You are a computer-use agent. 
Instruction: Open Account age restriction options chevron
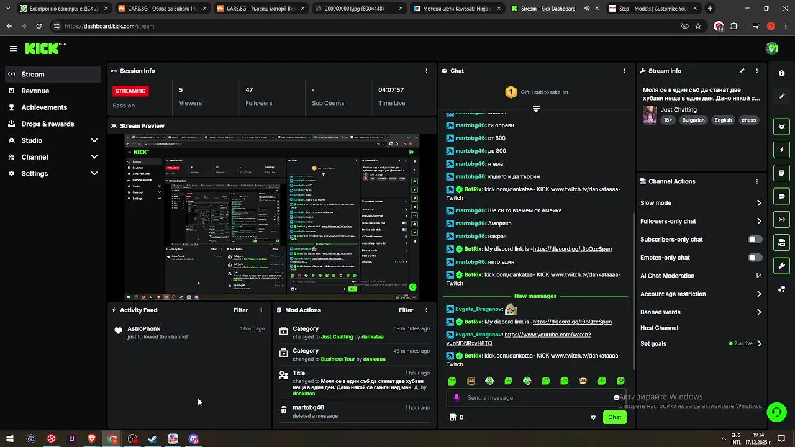coord(759,294)
